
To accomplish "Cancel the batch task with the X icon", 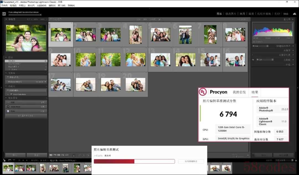I will click(x=41, y=15).
